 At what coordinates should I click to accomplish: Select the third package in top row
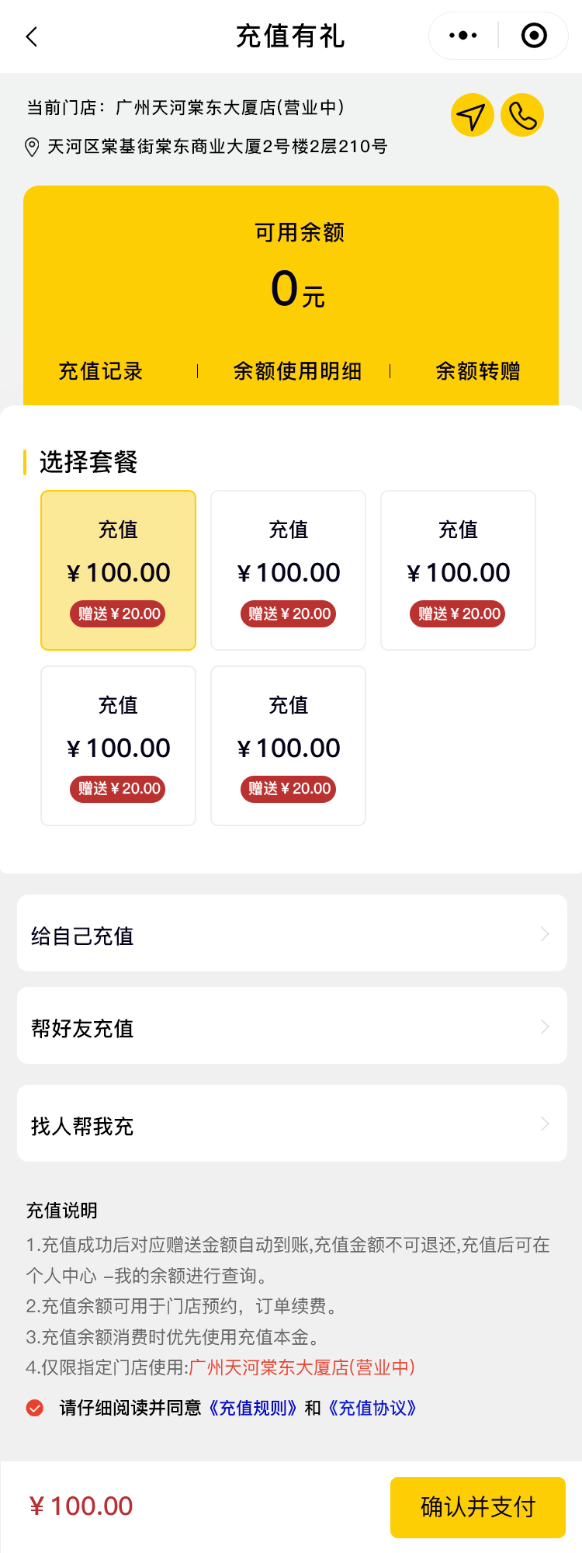coord(458,571)
